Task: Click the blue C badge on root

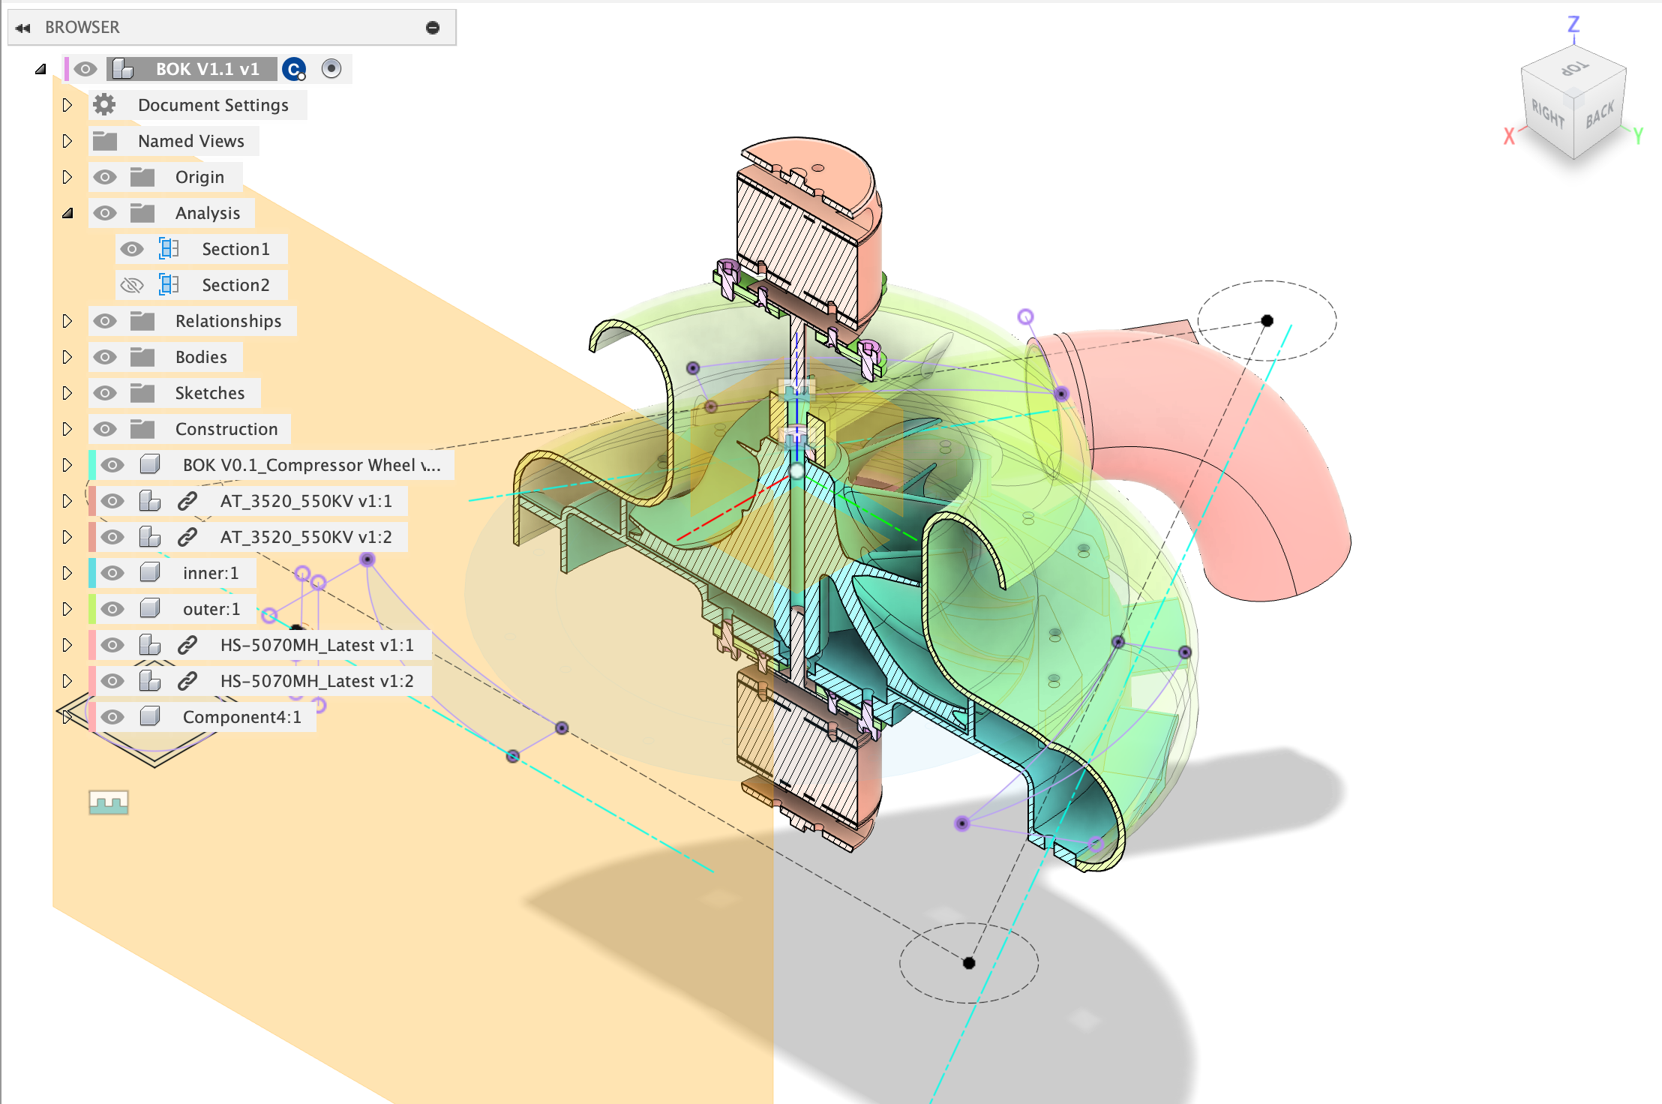Action: click(x=294, y=70)
